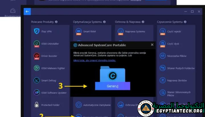Open Skaner Sklonowanych Plików icon

tap(162, 93)
